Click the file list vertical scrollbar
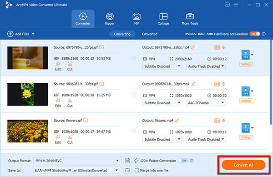Viewport: 273px width, 177px height. click(271, 82)
